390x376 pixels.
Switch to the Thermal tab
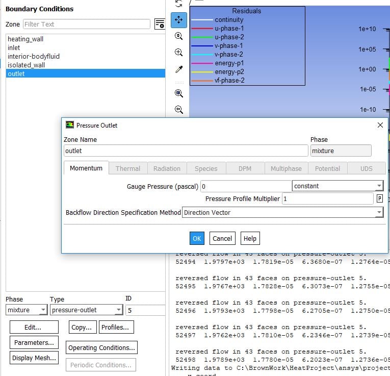pyautogui.click(x=128, y=169)
